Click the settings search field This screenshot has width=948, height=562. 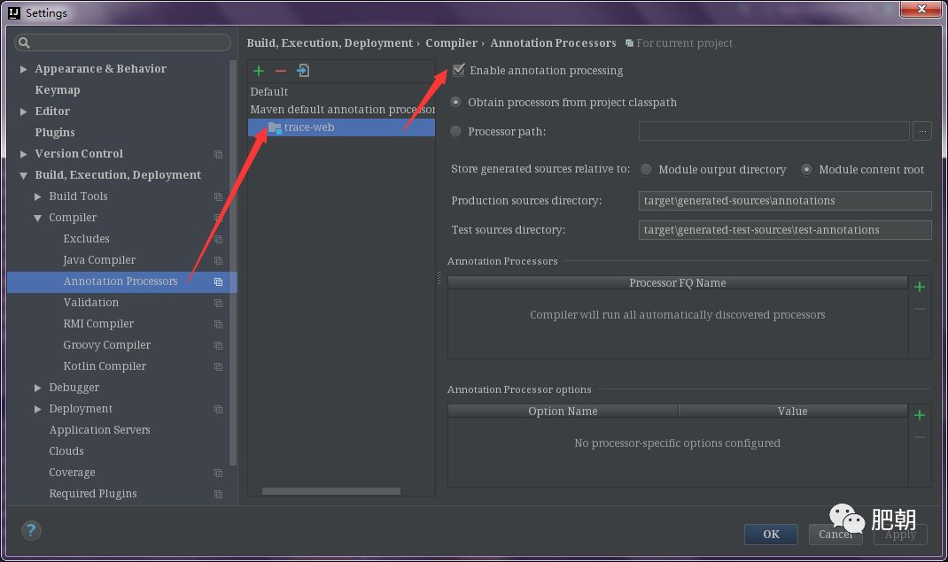click(123, 42)
